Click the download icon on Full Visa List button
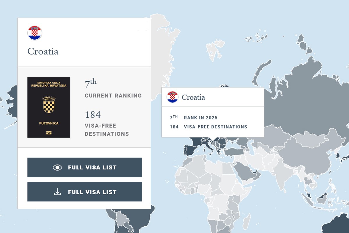 click(58, 192)
